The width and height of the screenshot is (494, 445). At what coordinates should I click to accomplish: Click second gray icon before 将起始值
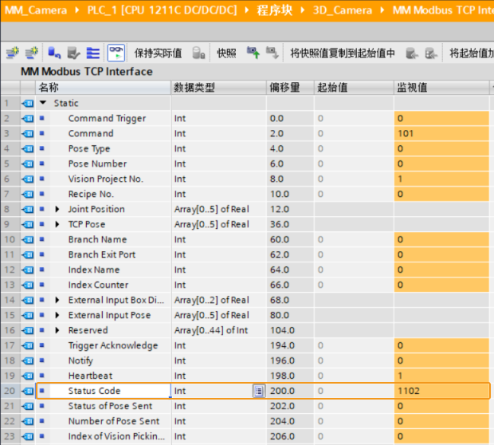[431, 53]
